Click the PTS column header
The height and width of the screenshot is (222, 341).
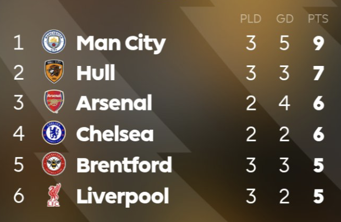pos(318,19)
